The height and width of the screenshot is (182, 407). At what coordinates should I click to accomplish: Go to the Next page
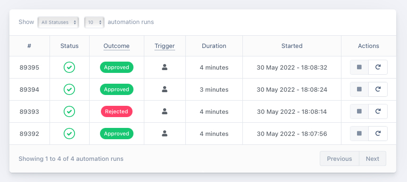point(373,158)
